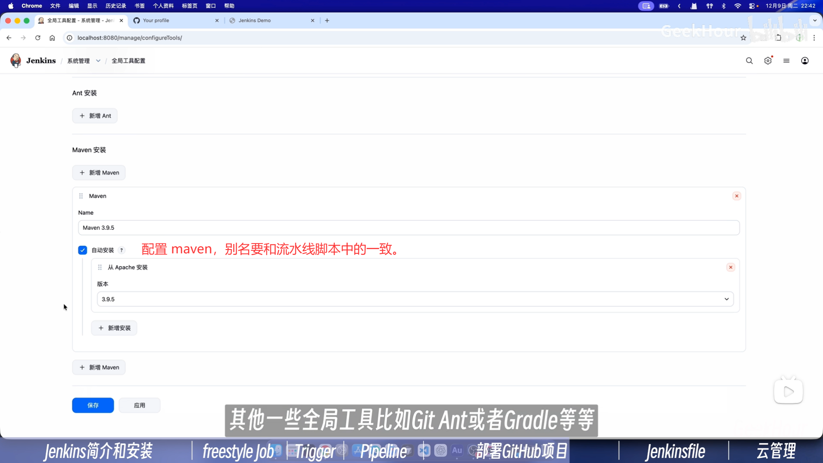Click the Jenkins logo home icon
This screenshot has height=463, width=823.
pos(16,60)
